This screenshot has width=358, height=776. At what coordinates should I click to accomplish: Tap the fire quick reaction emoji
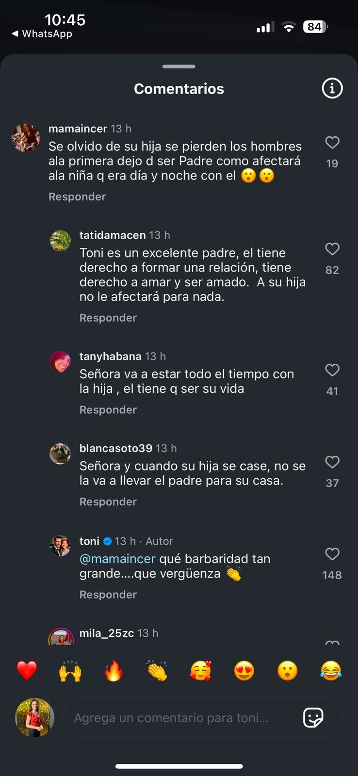pos(114,671)
